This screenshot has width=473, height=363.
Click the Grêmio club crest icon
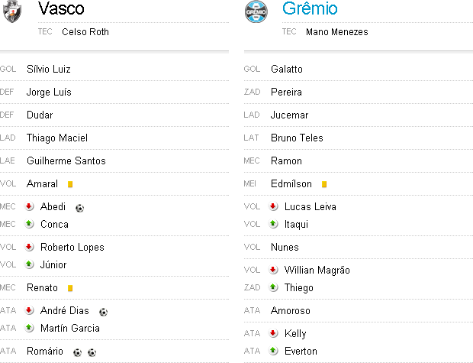pyautogui.click(x=256, y=11)
